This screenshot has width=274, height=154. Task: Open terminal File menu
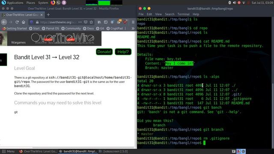(x=141, y=14)
